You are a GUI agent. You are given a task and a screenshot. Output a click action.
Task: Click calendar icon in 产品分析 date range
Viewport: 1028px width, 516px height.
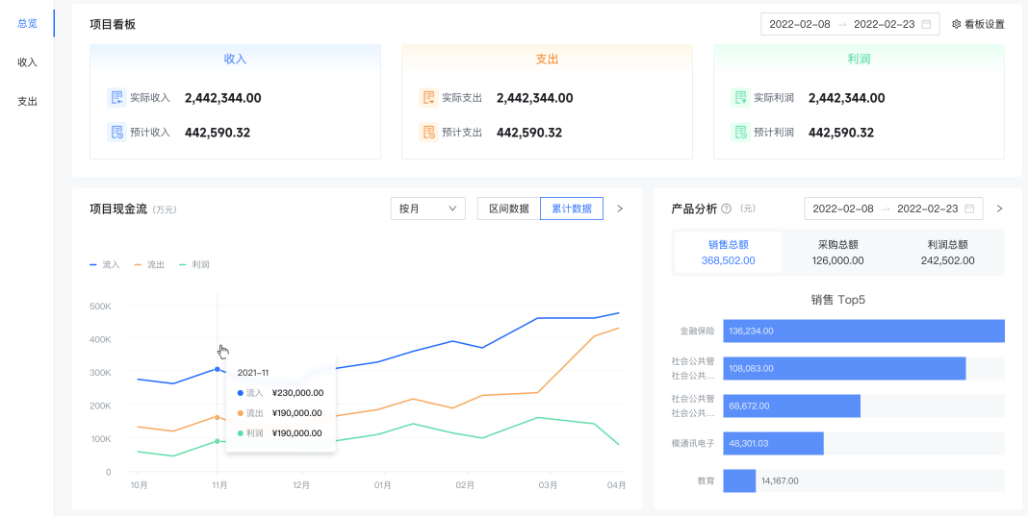click(x=969, y=209)
